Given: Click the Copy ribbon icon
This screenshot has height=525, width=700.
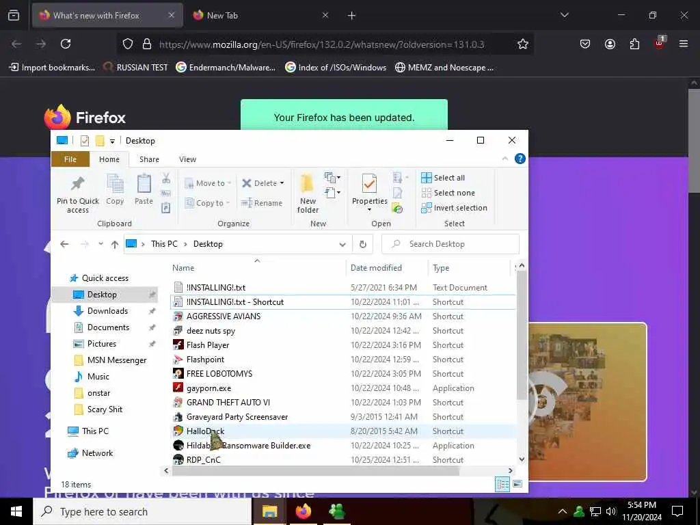Looking at the screenshot, I should point(115,183).
